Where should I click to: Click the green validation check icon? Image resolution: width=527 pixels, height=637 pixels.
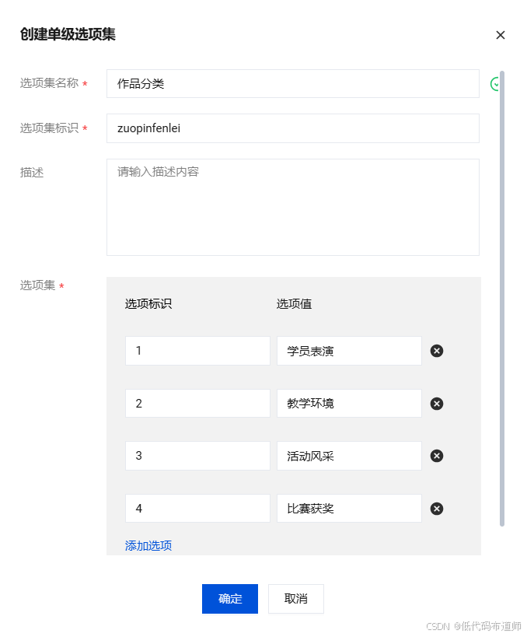point(494,84)
